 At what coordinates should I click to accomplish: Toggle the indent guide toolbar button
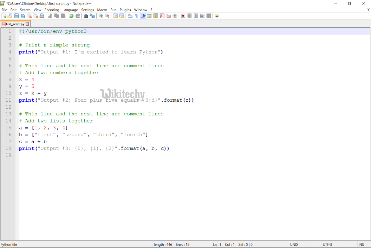(143, 16)
